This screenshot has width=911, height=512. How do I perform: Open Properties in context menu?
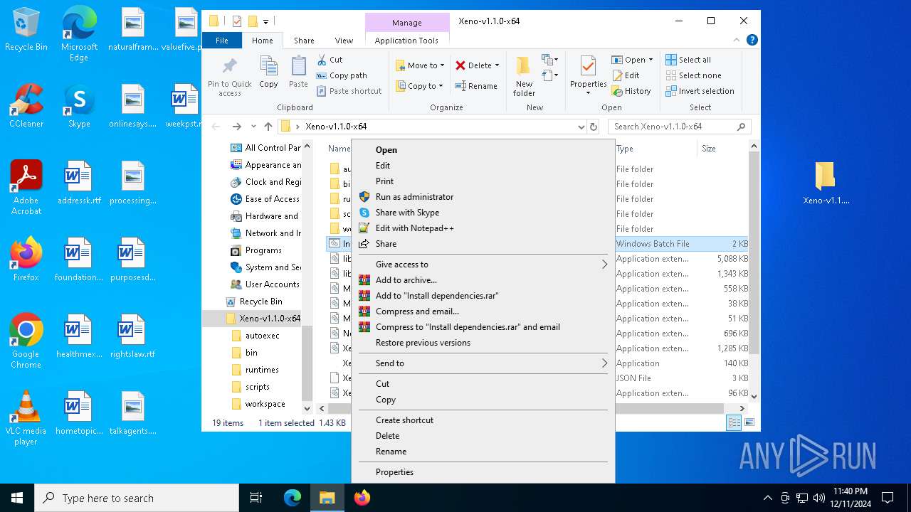coord(483,472)
